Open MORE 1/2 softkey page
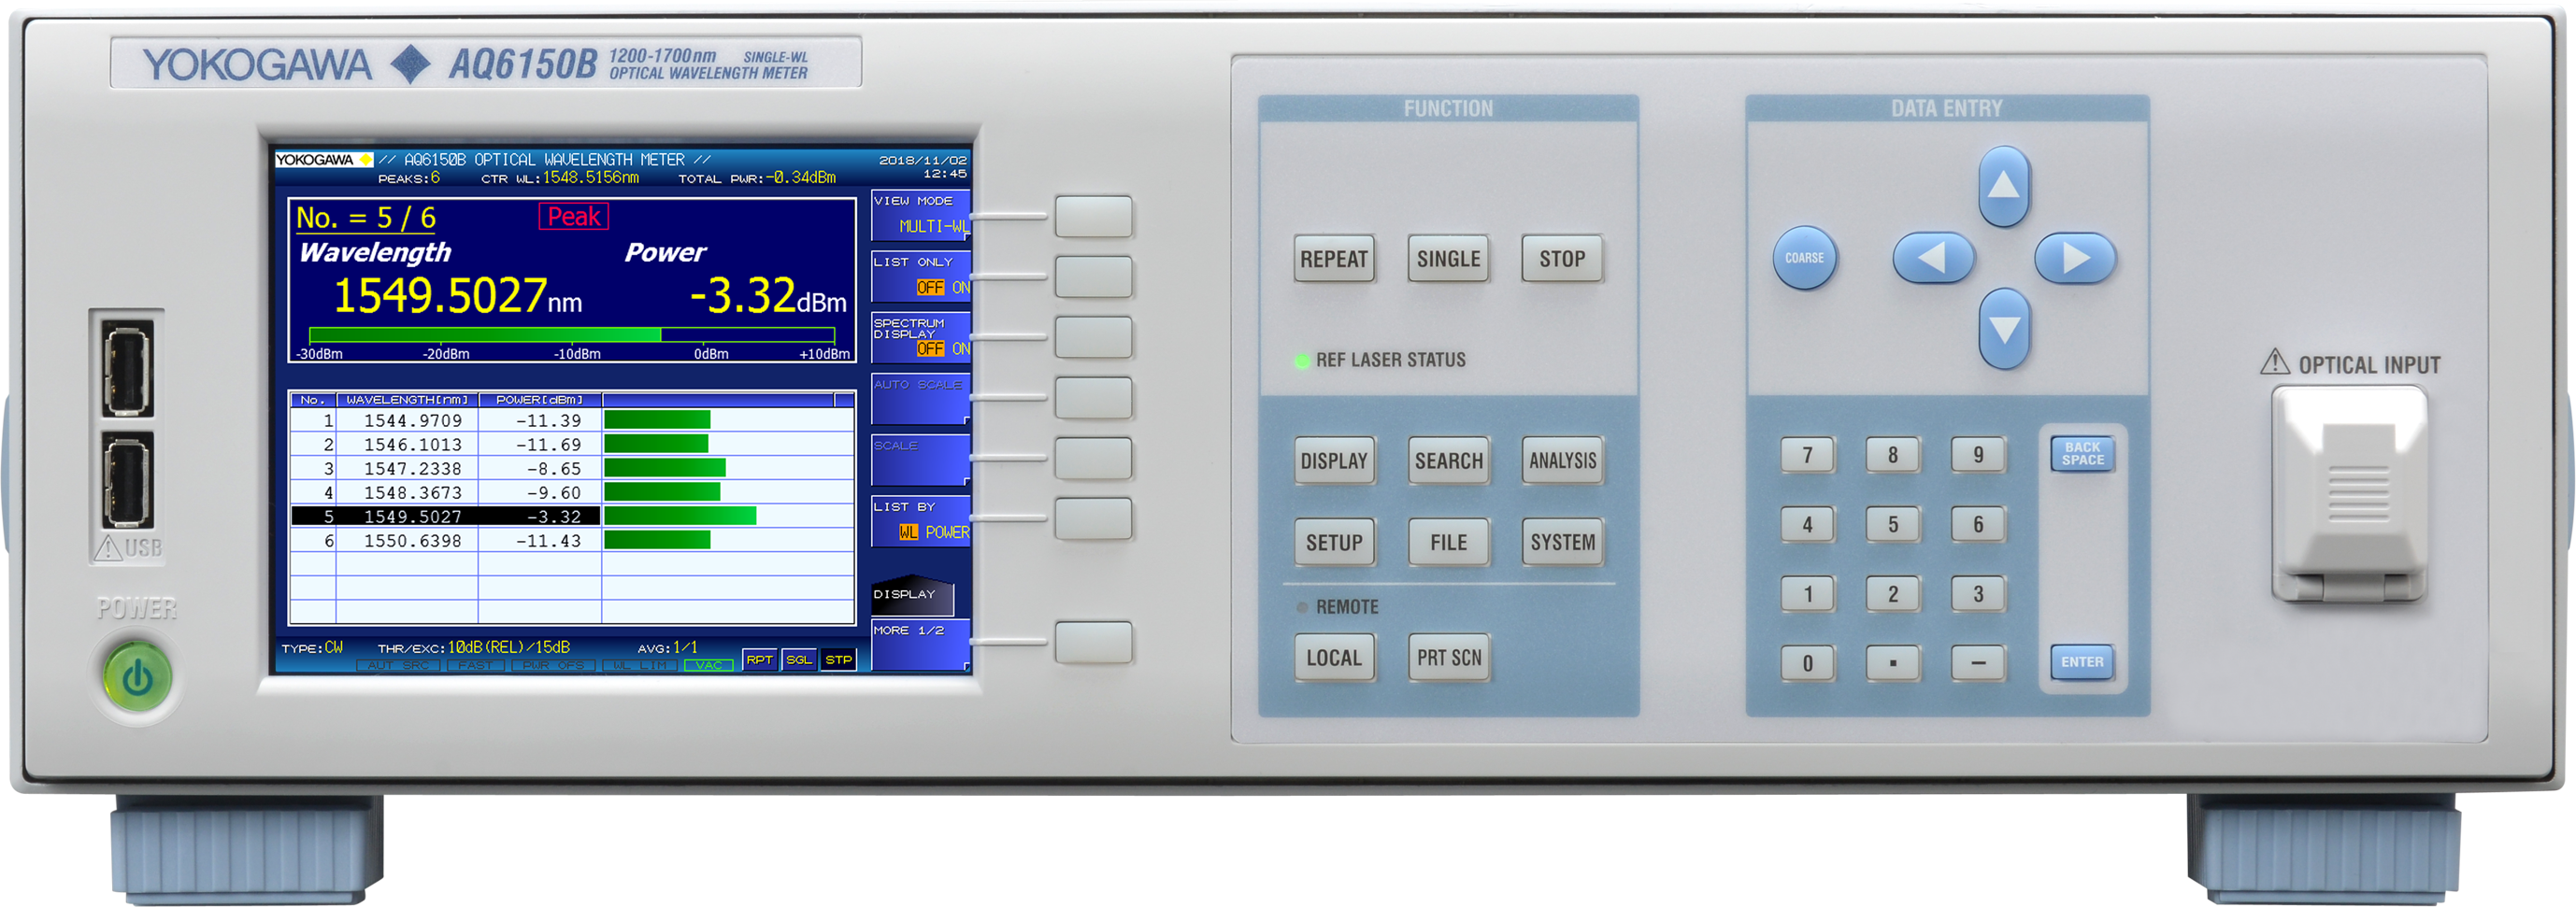 point(1093,643)
